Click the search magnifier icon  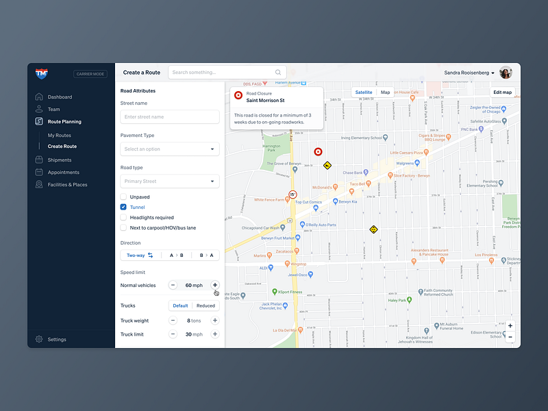(277, 72)
